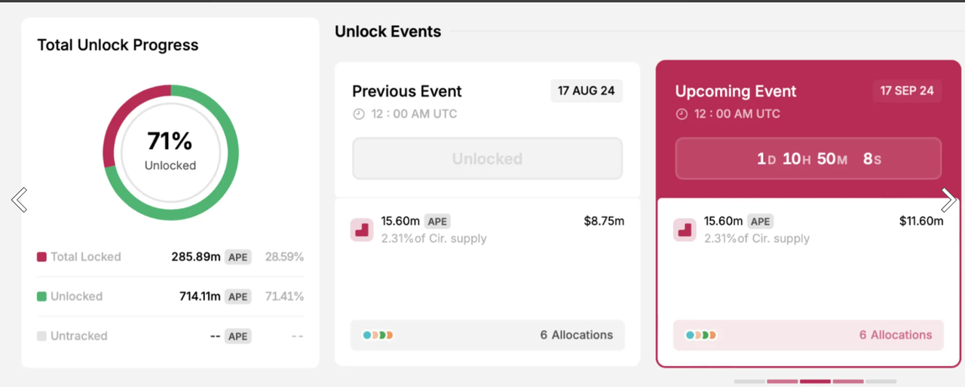Advance carousel with right arrow

pyautogui.click(x=948, y=200)
